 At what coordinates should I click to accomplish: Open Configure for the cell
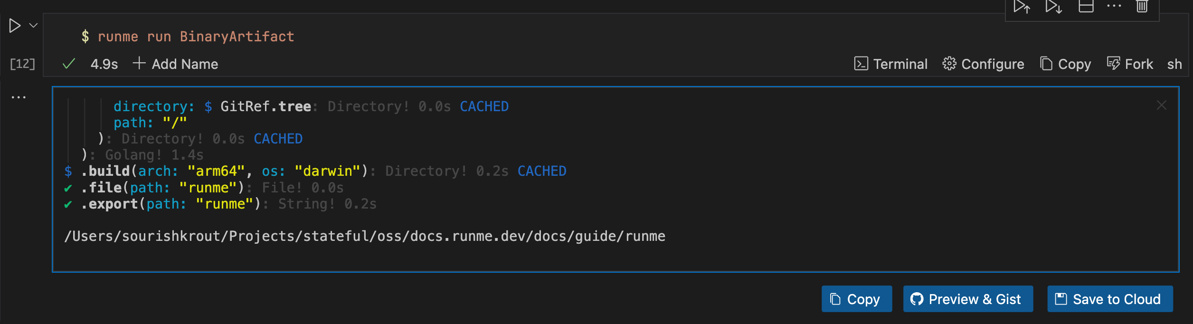click(983, 64)
